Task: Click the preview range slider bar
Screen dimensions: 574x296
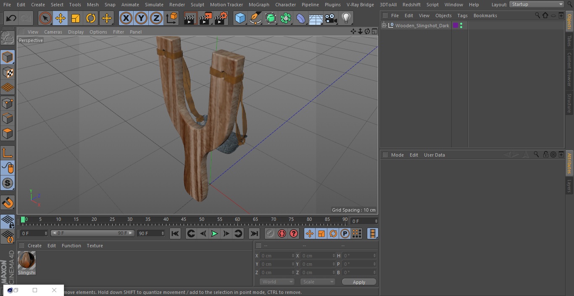Action: [x=92, y=233]
